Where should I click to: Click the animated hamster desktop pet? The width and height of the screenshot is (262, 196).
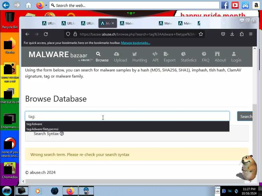point(247,168)
